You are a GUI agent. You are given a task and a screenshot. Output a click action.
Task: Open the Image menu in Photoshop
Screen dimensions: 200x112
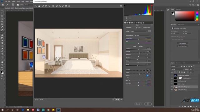(13, 1)
